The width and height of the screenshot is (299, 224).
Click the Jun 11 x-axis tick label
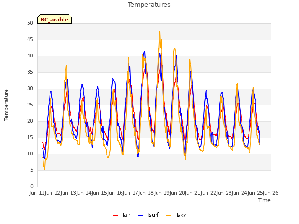tap(36, 193)
